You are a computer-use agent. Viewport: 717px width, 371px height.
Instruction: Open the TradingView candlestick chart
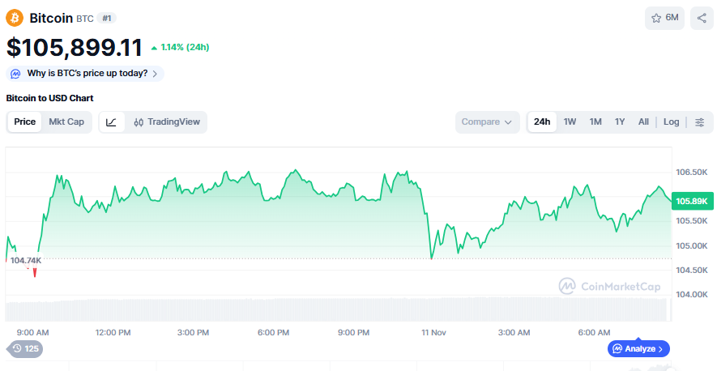point(167,122)
